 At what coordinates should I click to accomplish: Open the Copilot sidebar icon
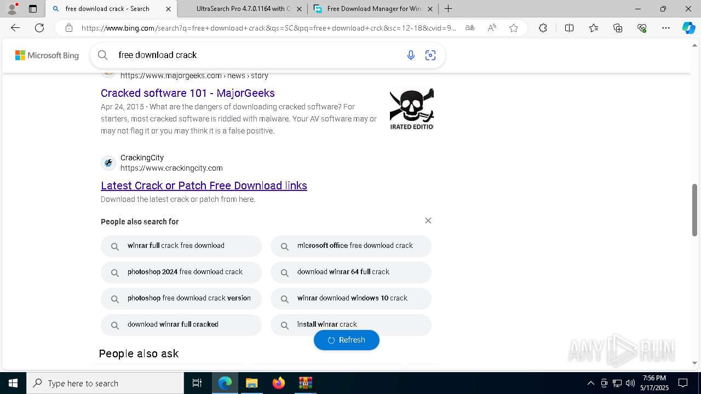tap(688, 28)
